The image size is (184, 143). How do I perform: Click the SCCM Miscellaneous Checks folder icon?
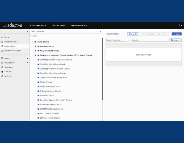[x=38, y=109]
